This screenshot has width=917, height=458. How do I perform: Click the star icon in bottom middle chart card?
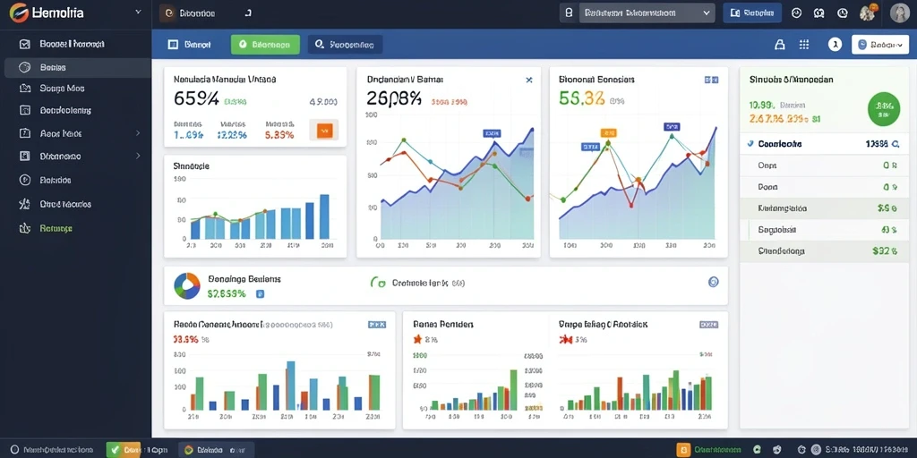417,339
